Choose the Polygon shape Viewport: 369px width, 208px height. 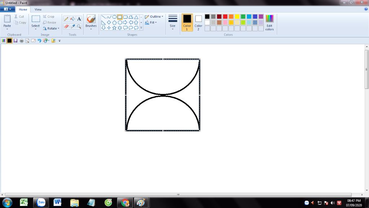click(x=130, y=17)
